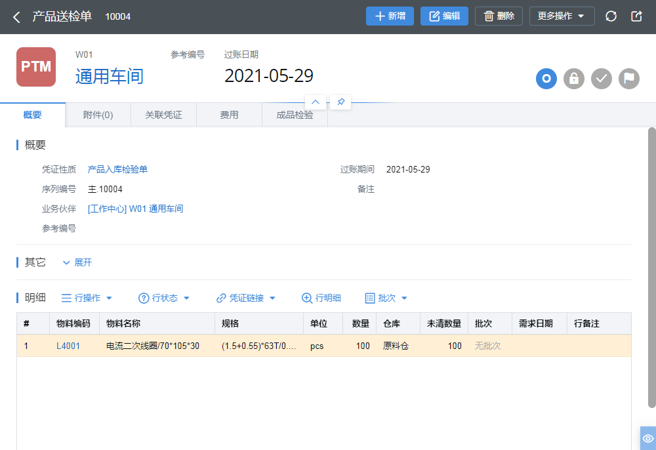Screen dimensions: 656x450
Task: Click the vertical scrollbar on the right
Action: click(x=652, y=268)
